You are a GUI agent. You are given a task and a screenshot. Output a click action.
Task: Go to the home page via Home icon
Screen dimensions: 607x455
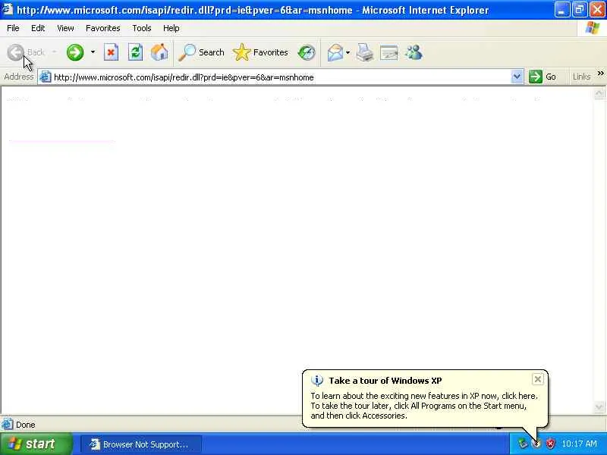[159, 52]
